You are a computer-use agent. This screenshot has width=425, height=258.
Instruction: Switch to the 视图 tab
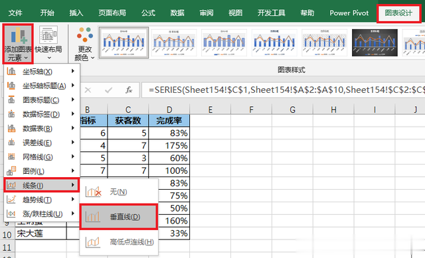(x=235, y=13)
